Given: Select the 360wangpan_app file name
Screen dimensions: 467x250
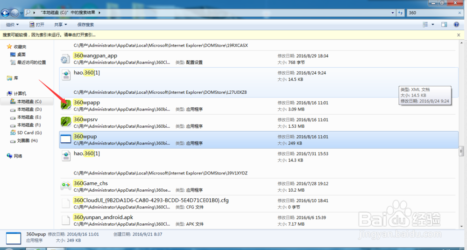Looking at the screenshot, I should (95, 56).
